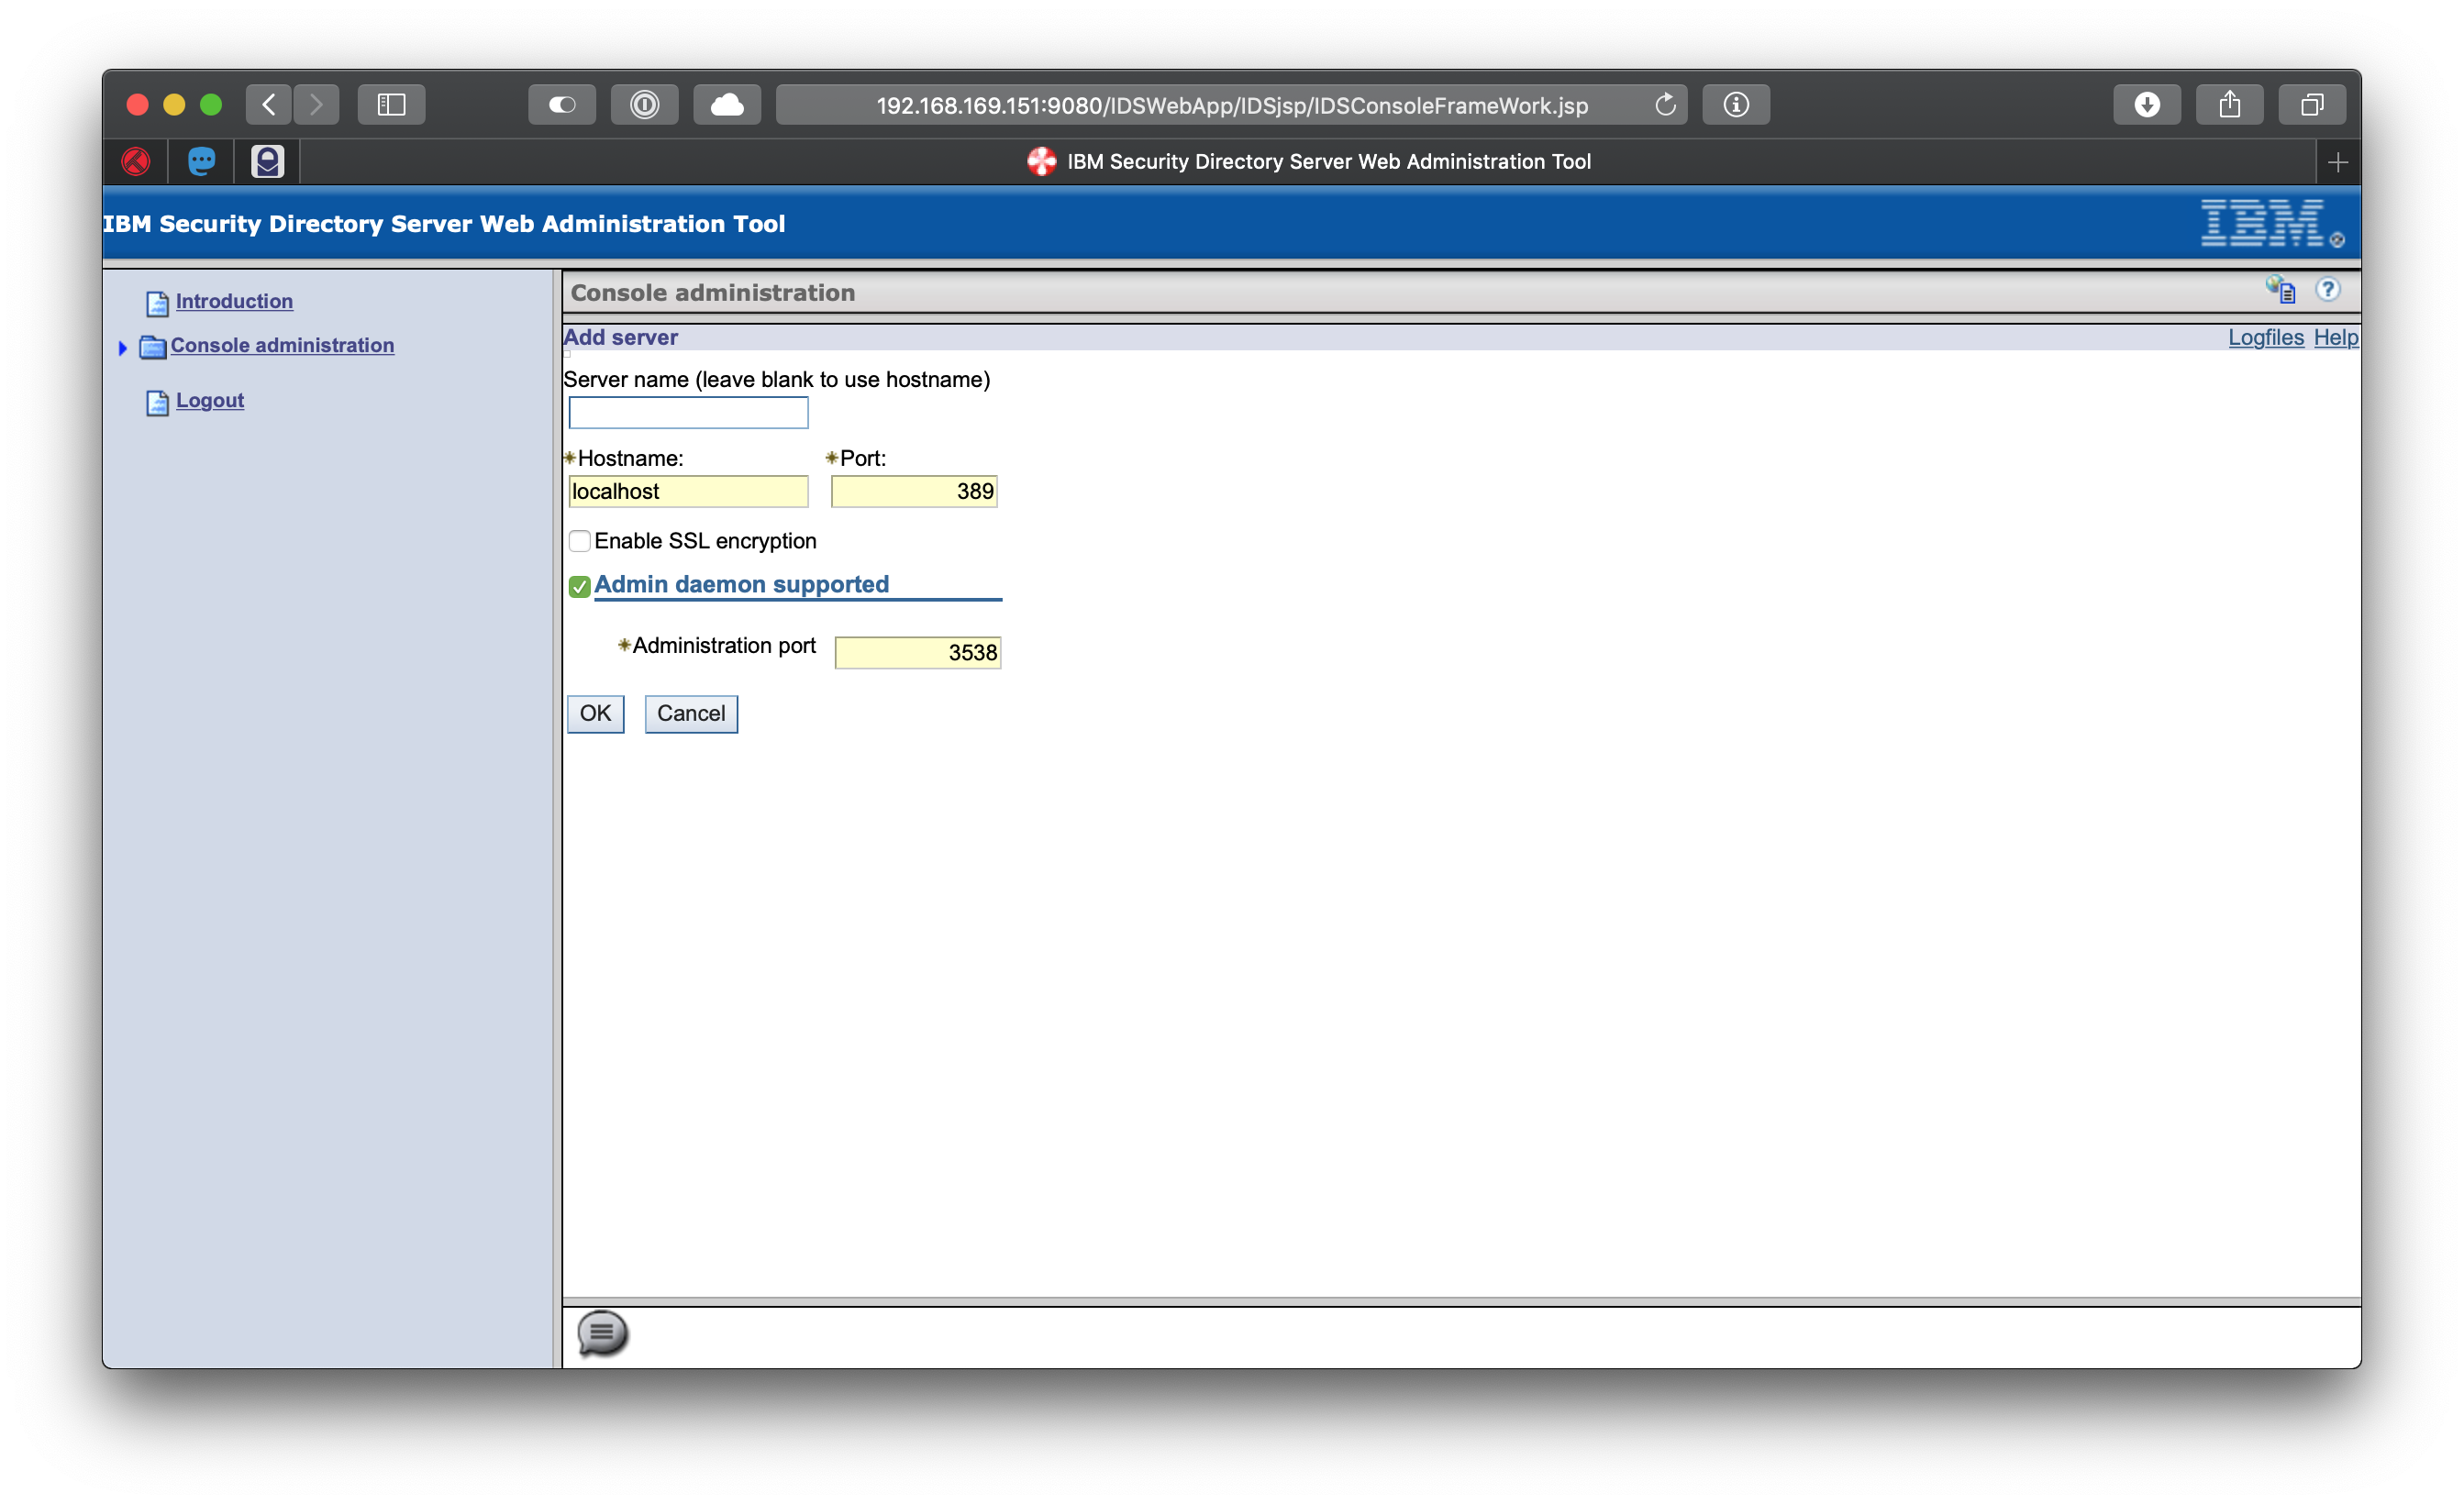Screen dimensions: 2464x1504
Task: Open the tab overview button at top right
Action: point(2311,104)
